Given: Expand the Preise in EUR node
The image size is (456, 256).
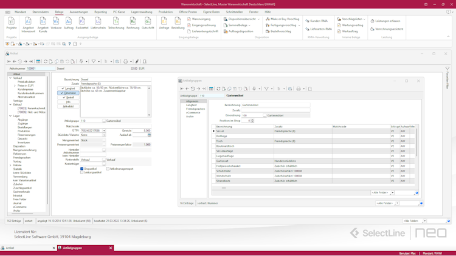Looking at the screenshot, I should coord(15,86).
